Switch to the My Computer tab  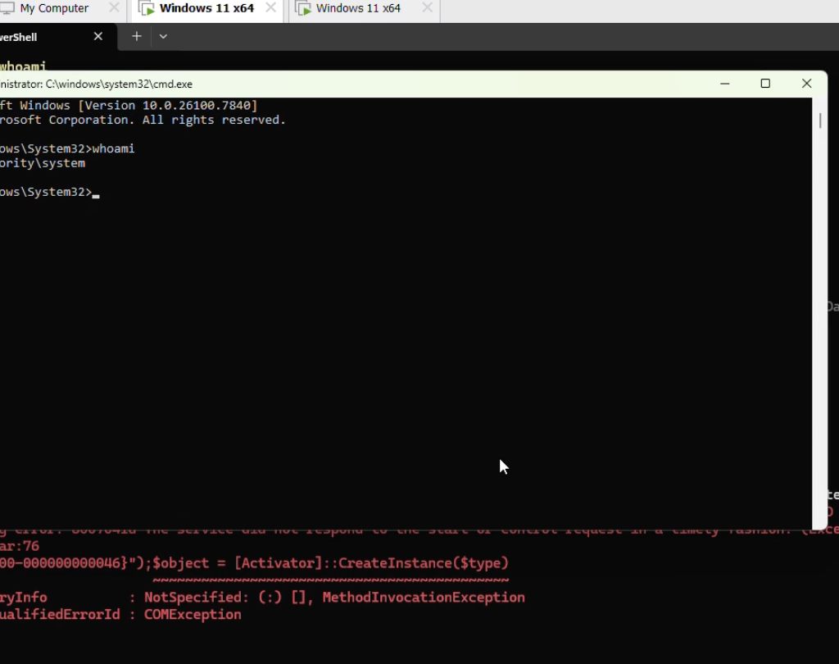coord(54,8)
